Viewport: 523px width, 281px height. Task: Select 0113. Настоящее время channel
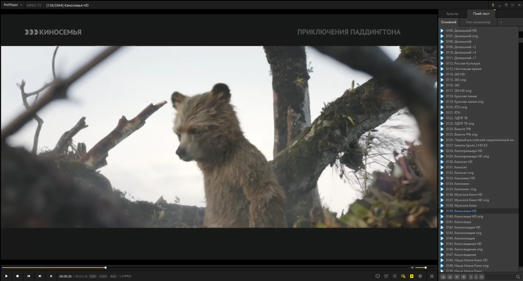tap(478, 69)
